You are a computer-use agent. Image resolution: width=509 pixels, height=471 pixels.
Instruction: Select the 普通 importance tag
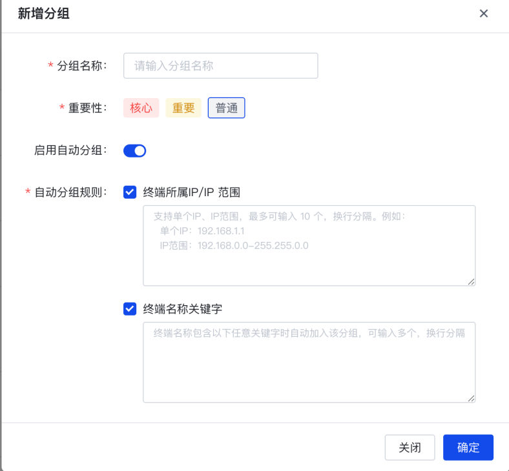tap(226, 108)
